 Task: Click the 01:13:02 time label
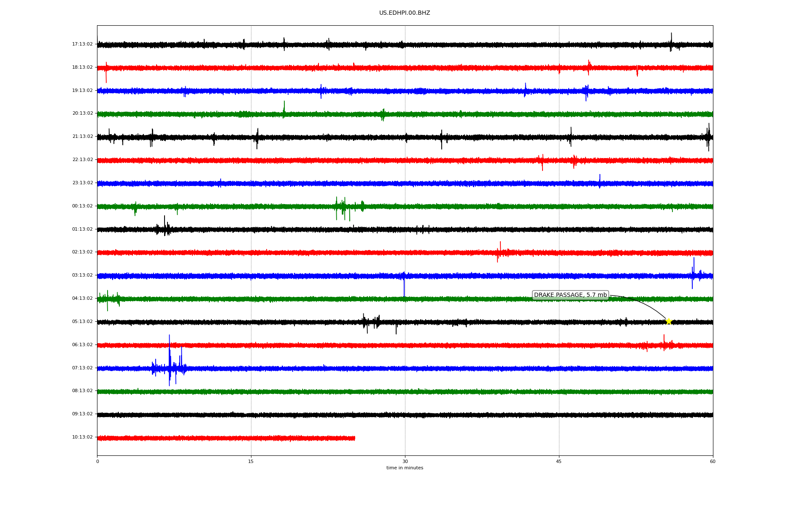(82, 229)
